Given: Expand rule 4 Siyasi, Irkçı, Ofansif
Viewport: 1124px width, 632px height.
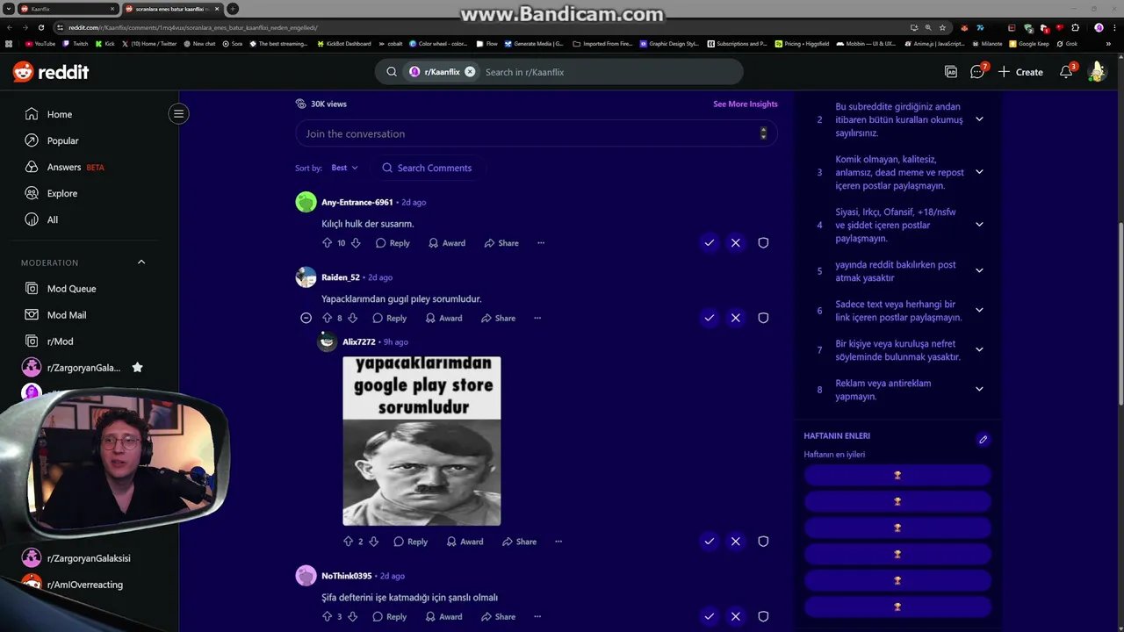Looking at the screenshot, I should click(x=979, y=225).
